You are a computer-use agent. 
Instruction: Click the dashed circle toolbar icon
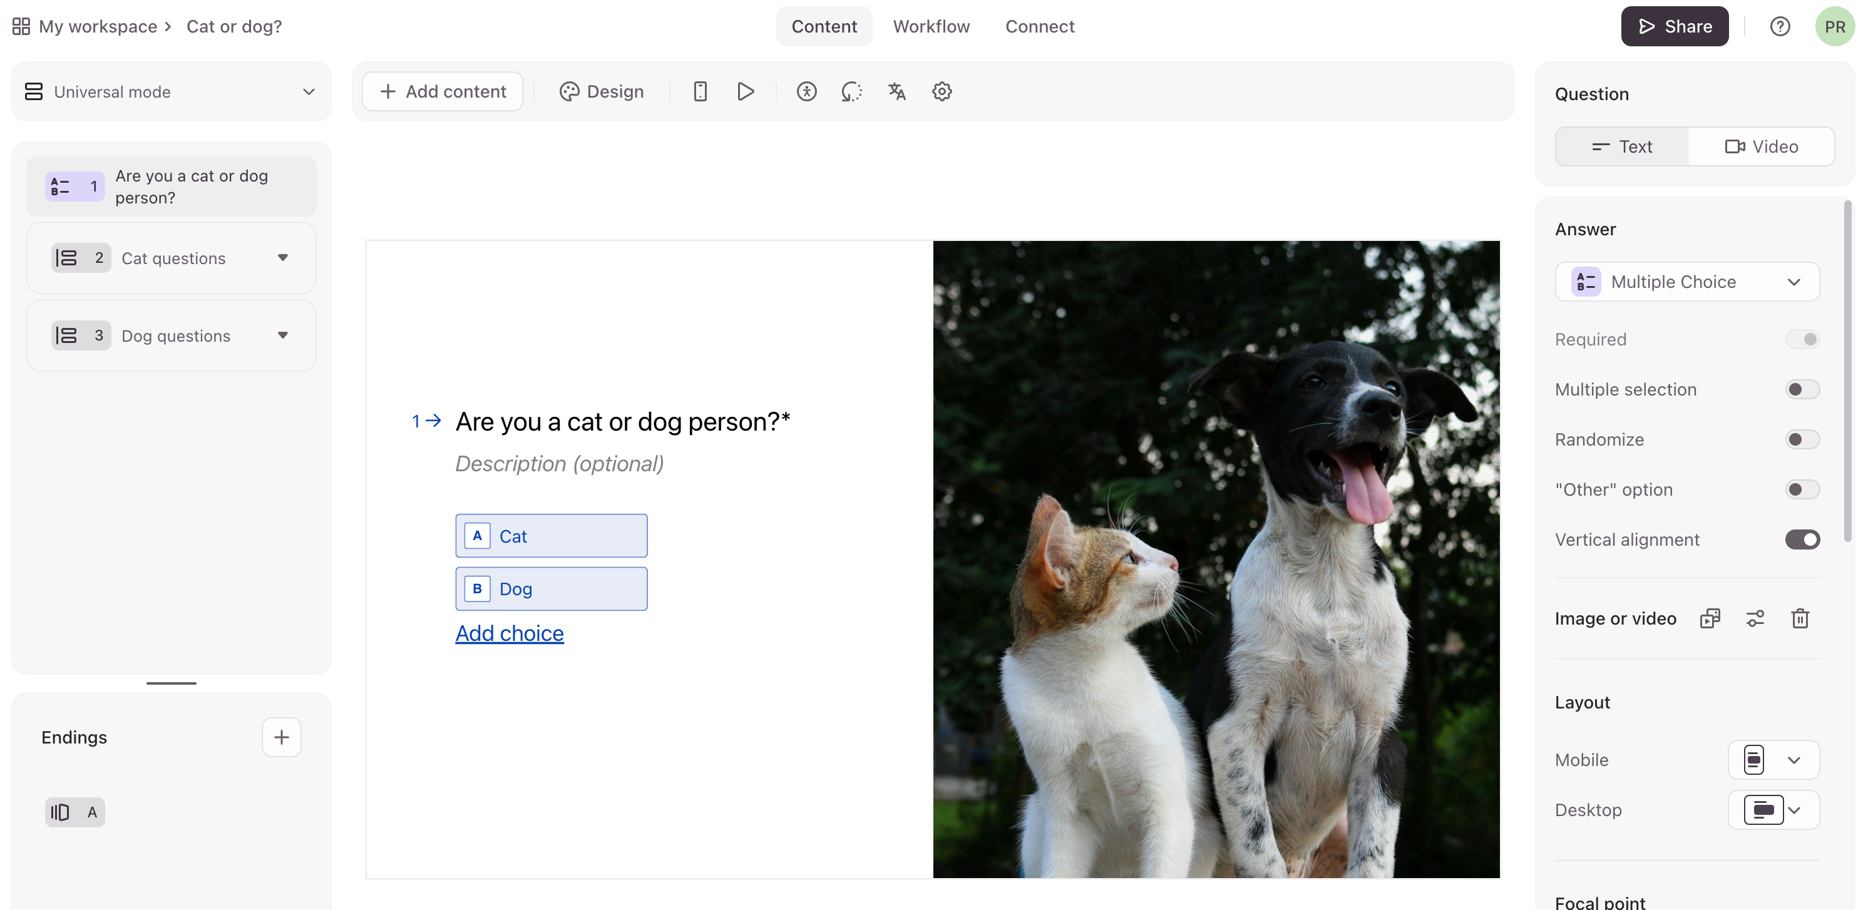coord(851,91)
